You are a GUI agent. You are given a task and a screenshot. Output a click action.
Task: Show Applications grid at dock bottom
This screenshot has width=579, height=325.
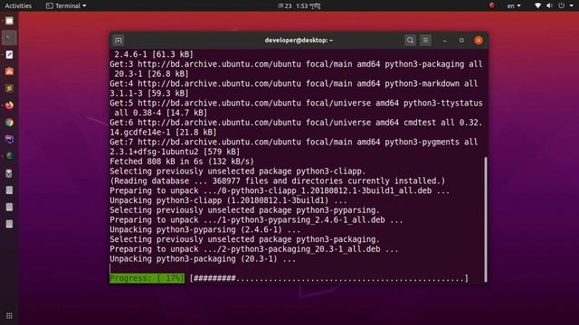[9, 316]
